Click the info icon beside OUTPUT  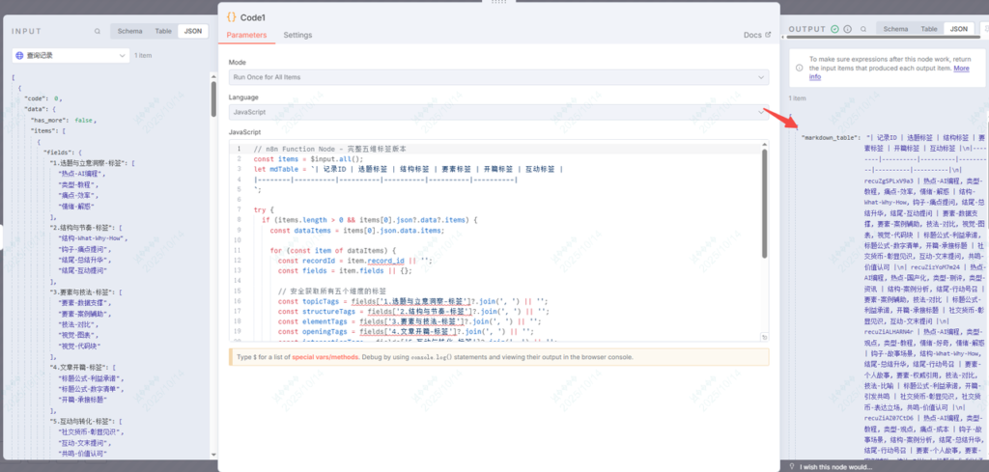846,29
